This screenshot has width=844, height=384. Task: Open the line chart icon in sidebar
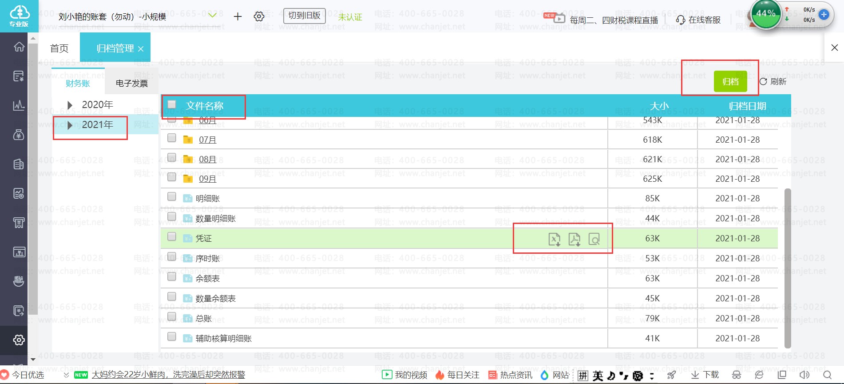point(19,105)
